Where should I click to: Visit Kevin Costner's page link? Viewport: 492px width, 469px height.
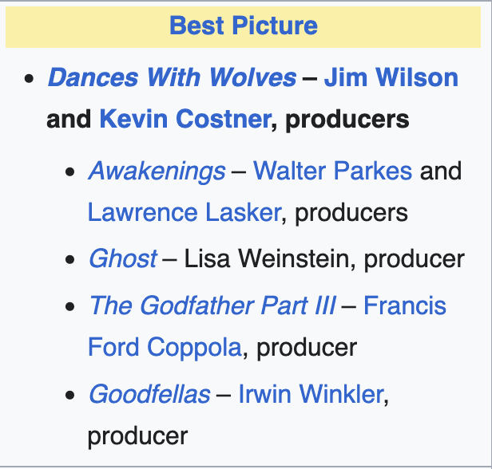(184, 120)
